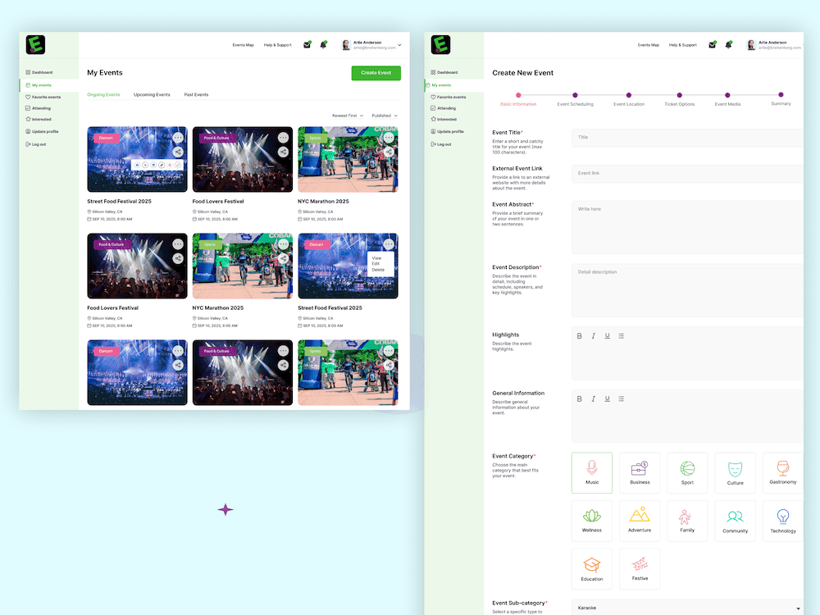The width and height of the screenshot is (820, 615).
Task: Open Update profile in Create New Event sidebar
Action: pos(447,132)
